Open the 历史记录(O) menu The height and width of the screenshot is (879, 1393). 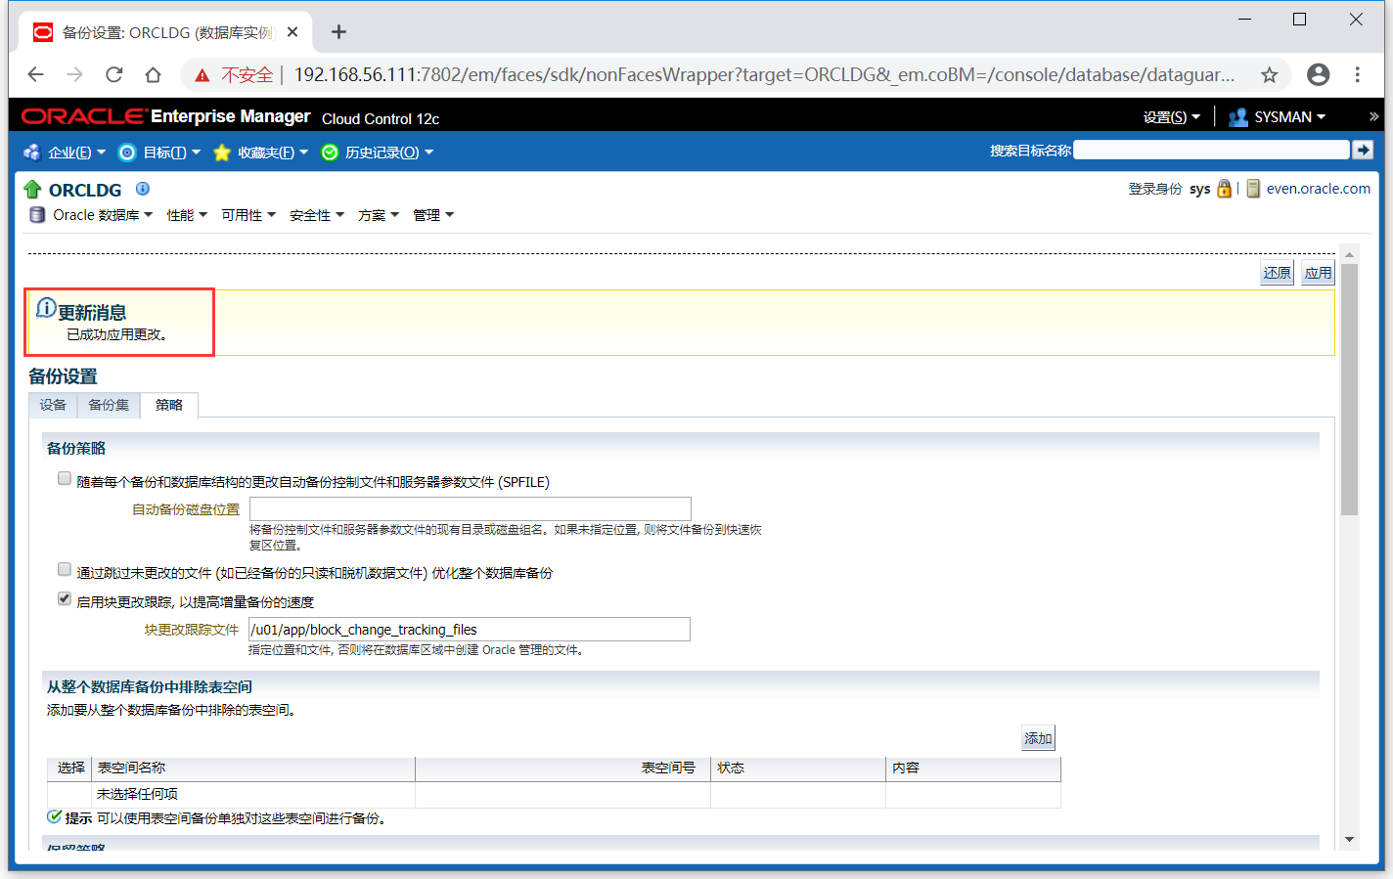(x=378, y=153)
